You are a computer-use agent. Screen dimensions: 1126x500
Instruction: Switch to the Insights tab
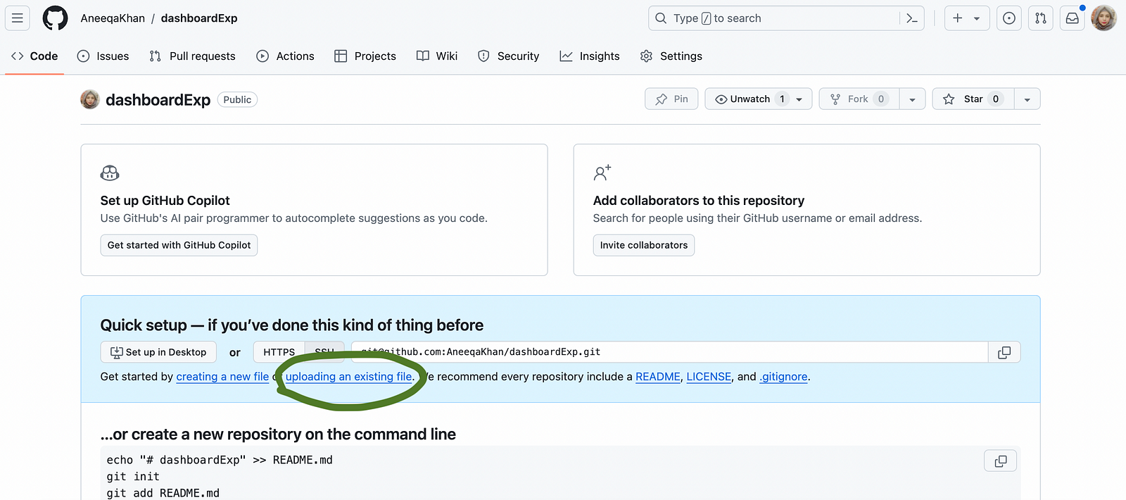click(x=590, y=56)
